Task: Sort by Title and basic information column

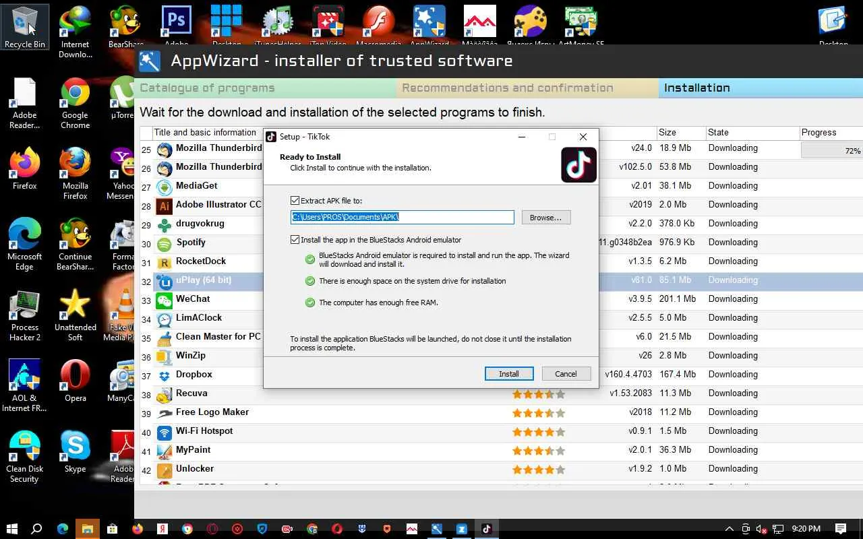Action: point(205,133)
